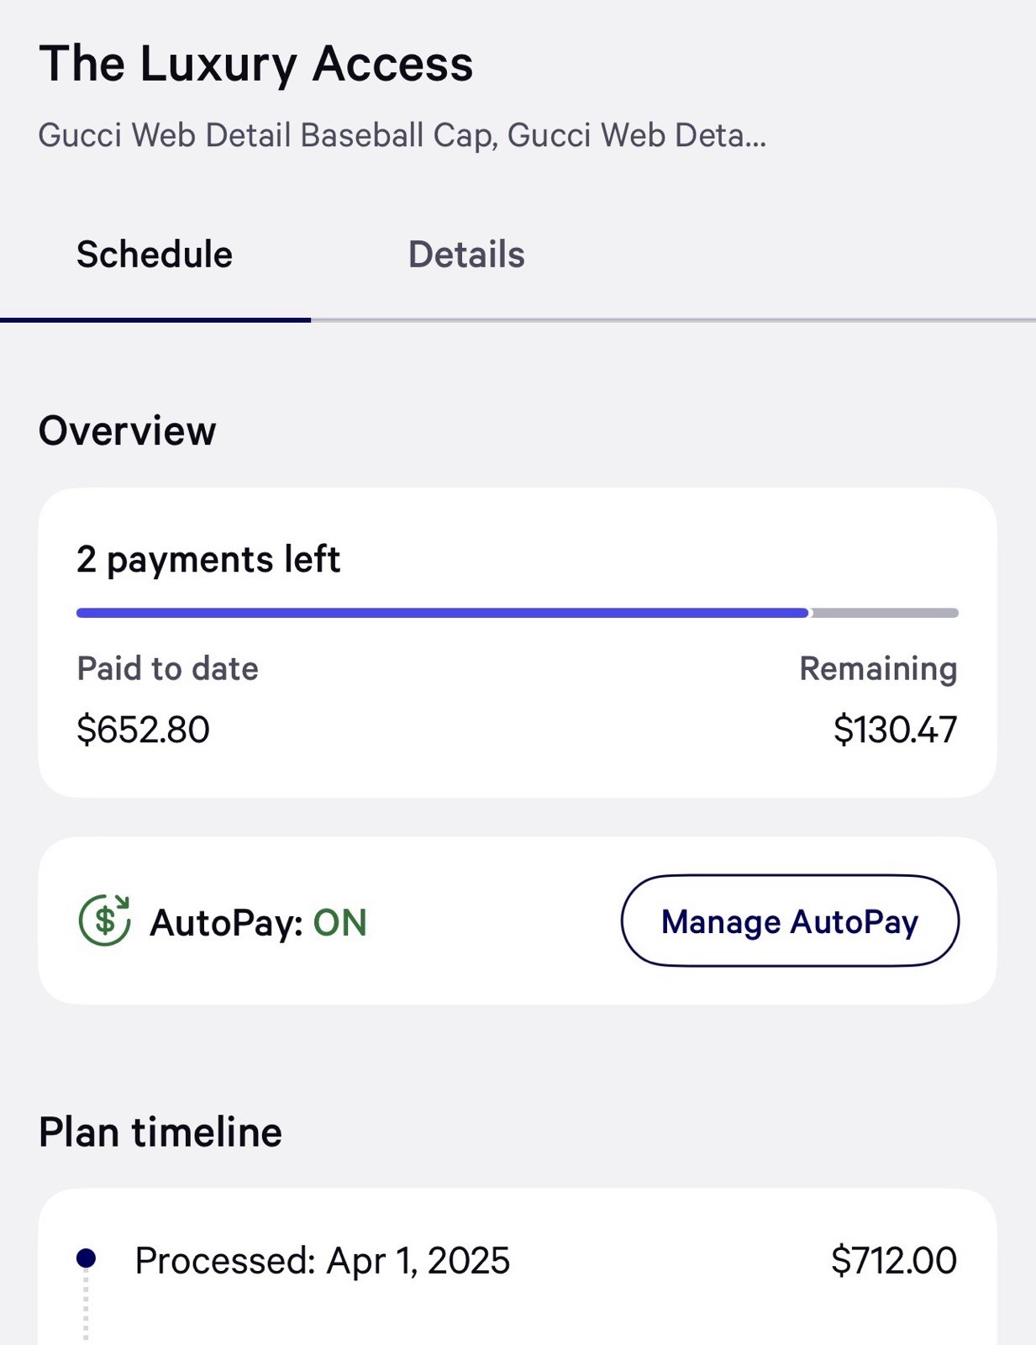Click the Processed: Apr 1, 2025 entry
Viewport: 1036px width, 1345px height.
coord(322,1260)
